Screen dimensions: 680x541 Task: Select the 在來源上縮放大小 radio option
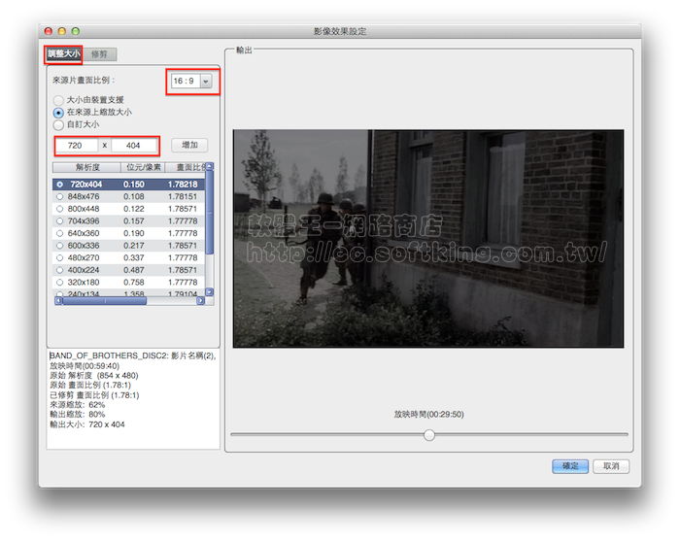[x=59, y=113]
